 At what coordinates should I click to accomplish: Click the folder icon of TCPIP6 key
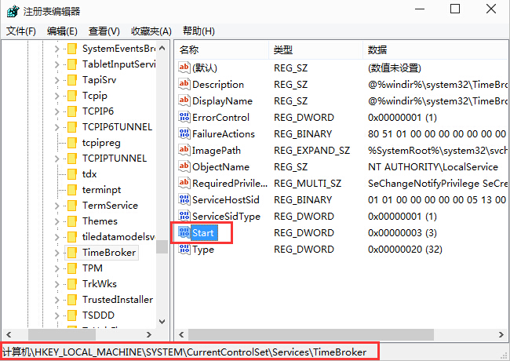pyautogui.click(x=72, y=111)
